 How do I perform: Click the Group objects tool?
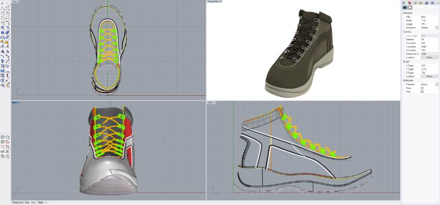(x=3, y=52)
